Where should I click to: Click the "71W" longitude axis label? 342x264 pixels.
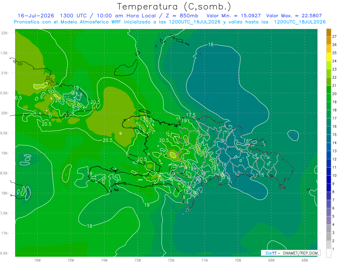pyautogui.click(x=204, y=260)
